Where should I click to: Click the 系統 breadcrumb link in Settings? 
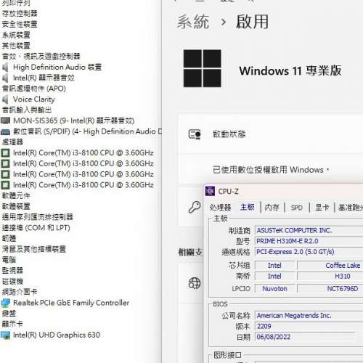193,22
